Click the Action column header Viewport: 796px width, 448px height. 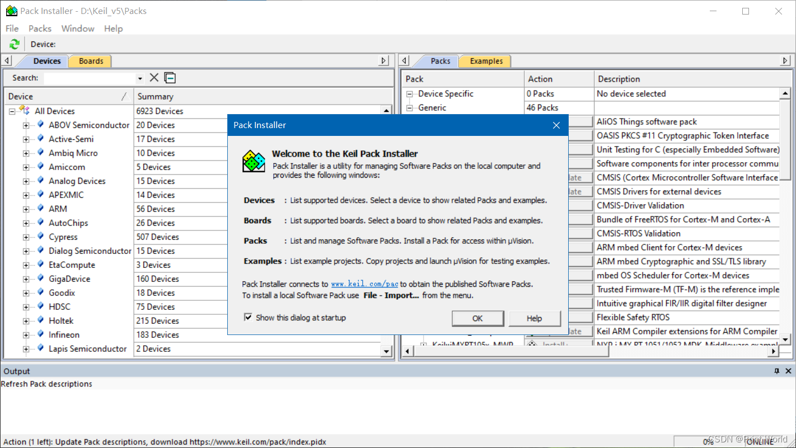pos(559,79)
